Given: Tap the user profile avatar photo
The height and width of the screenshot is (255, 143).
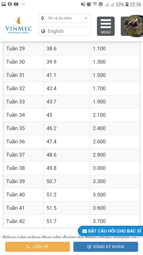Looking at the screenshot, I should pos(133,26).
